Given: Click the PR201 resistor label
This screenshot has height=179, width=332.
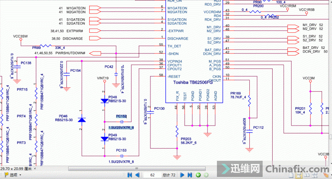Looking at the screenshot, I should pyautogui.click(x=300, y=109).
